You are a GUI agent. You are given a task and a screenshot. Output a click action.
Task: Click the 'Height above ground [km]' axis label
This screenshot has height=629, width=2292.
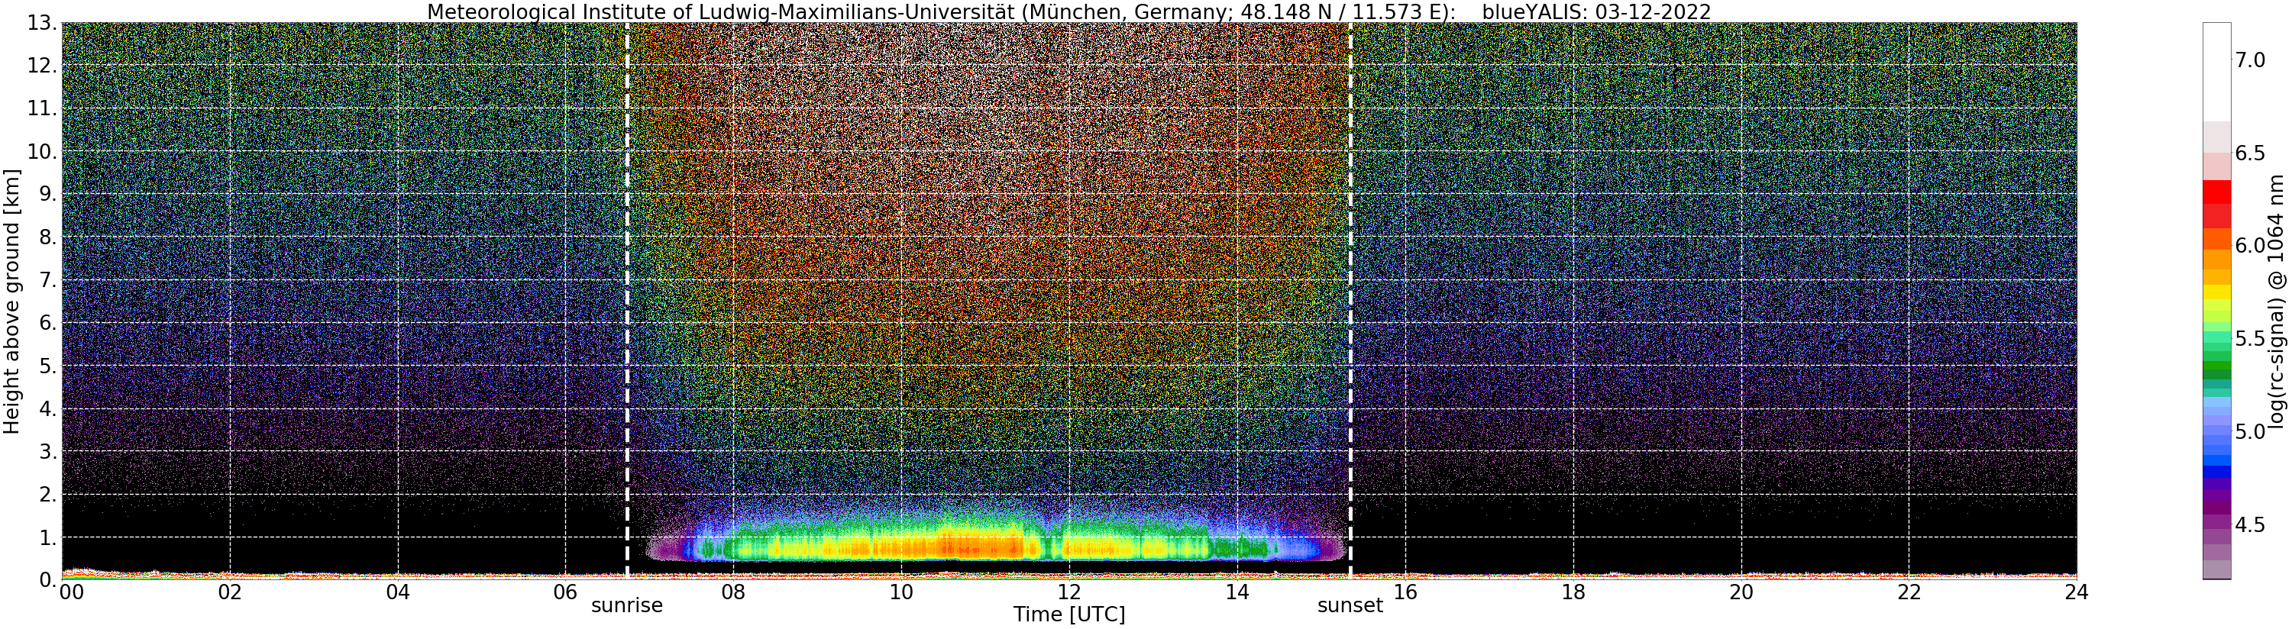tap(11, 302)
